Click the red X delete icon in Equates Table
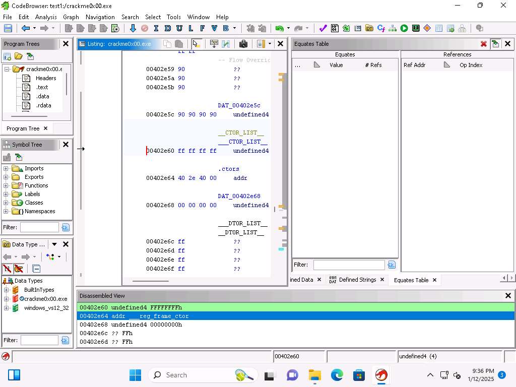Image resolution: width=516 pixels, height=387 pixels. tap(484, 44)
